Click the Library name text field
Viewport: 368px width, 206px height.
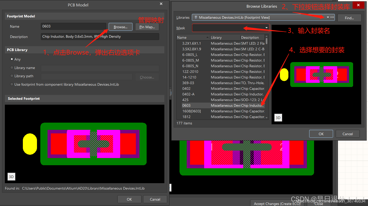100,68
